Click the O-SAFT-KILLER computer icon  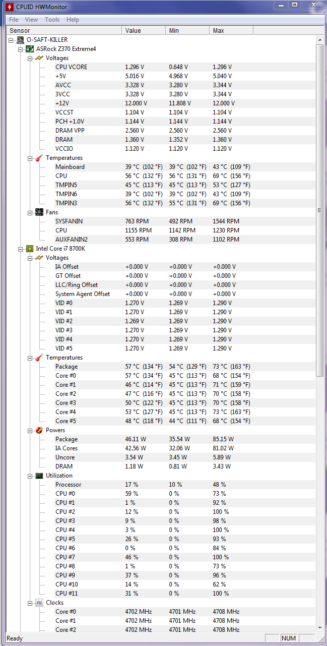coord(21,40)
